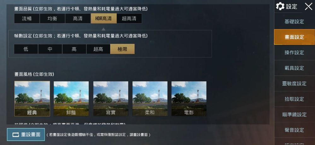Choose HDR高清 graphics quality option
315x145 pixels.
[x=104, y=19]
